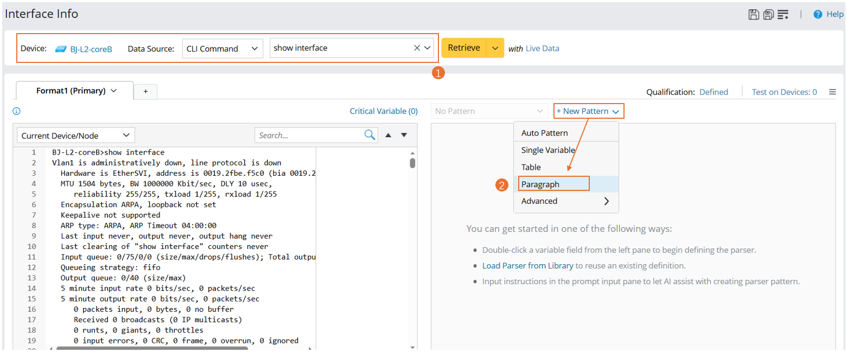Open the list options icon beside Save As
This screenshot has height=352, width=847.
tap(783, 15)
